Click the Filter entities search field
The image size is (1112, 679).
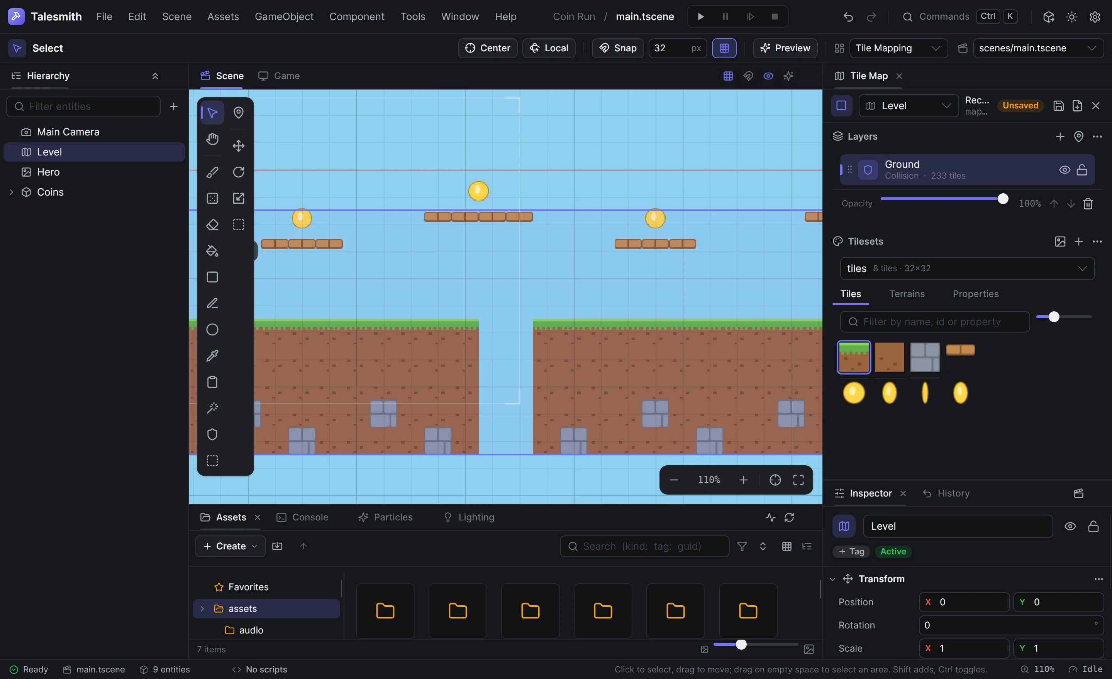pyautogui.click(x=83, y=106)
